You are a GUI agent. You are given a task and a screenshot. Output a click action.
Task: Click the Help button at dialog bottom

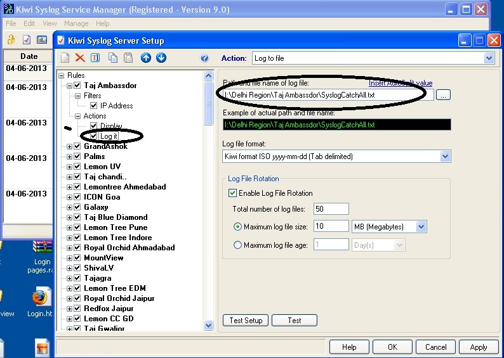point(349,347)
